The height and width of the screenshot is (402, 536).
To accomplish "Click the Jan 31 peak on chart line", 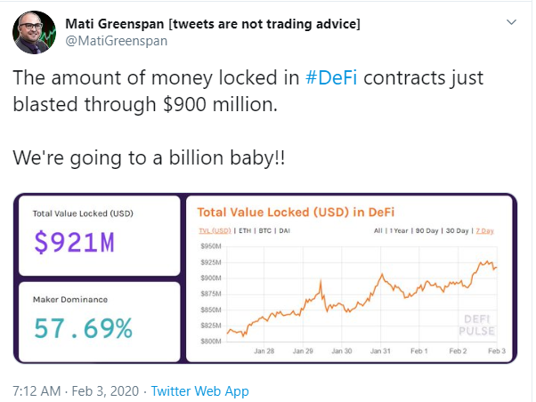I will click(x=382, y=274).
